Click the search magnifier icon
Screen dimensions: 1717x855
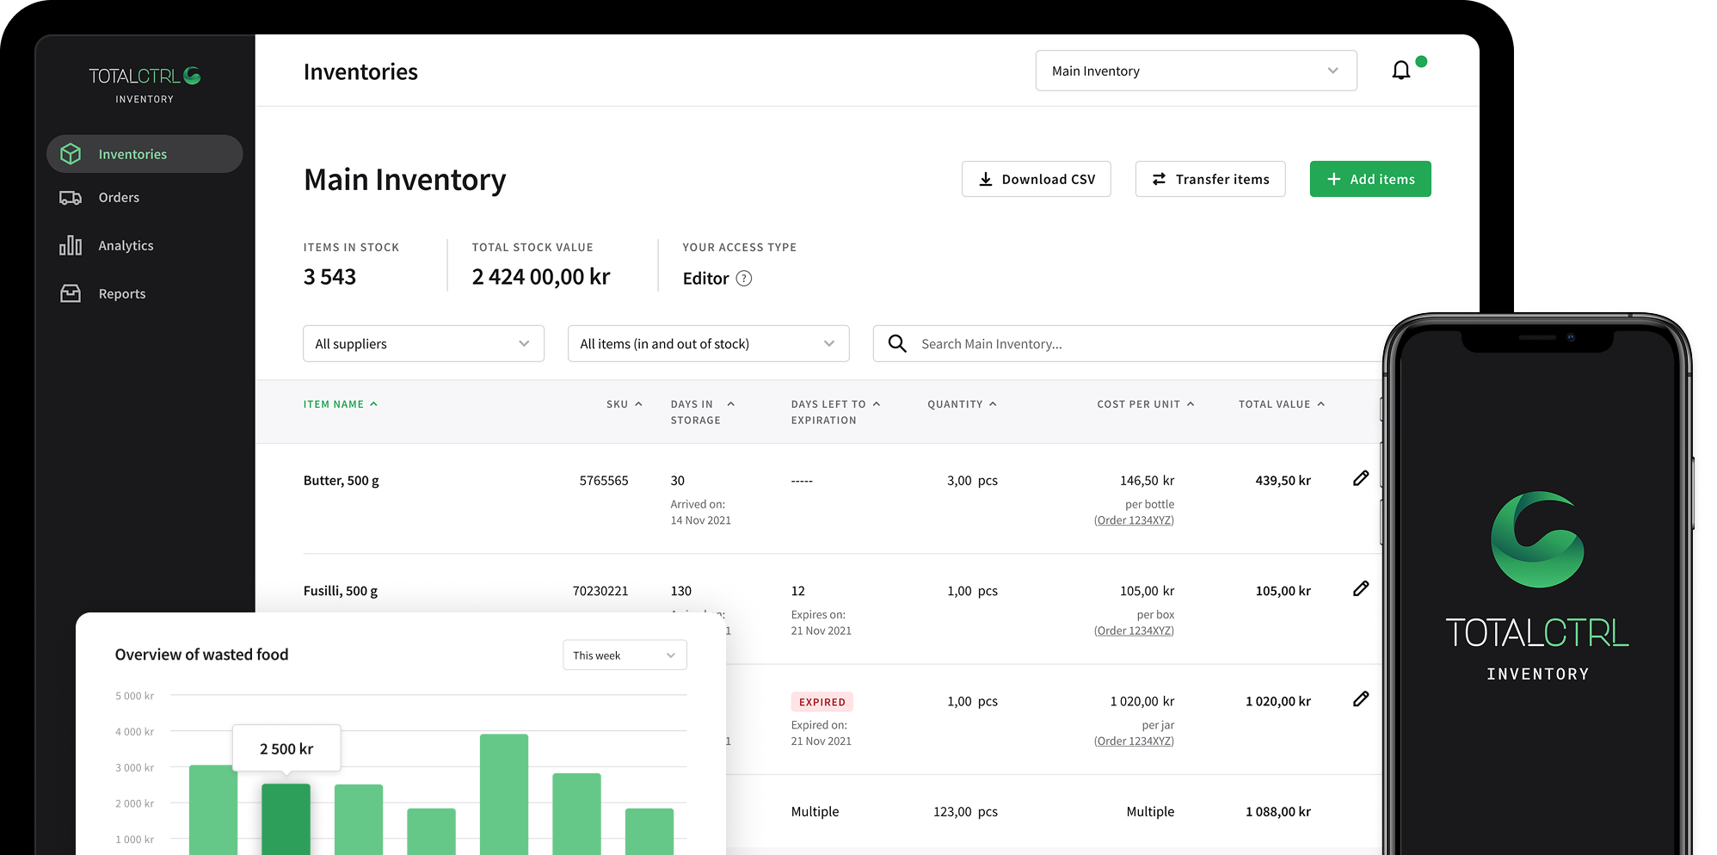(897, 344)
